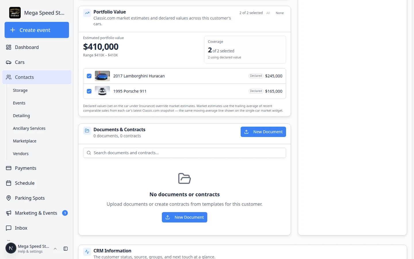Select None in portfolio
Screen dimensions: 414x259
[280, 13]
